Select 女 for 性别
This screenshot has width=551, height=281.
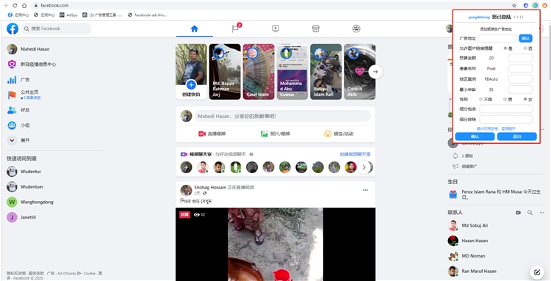[526, 100]
